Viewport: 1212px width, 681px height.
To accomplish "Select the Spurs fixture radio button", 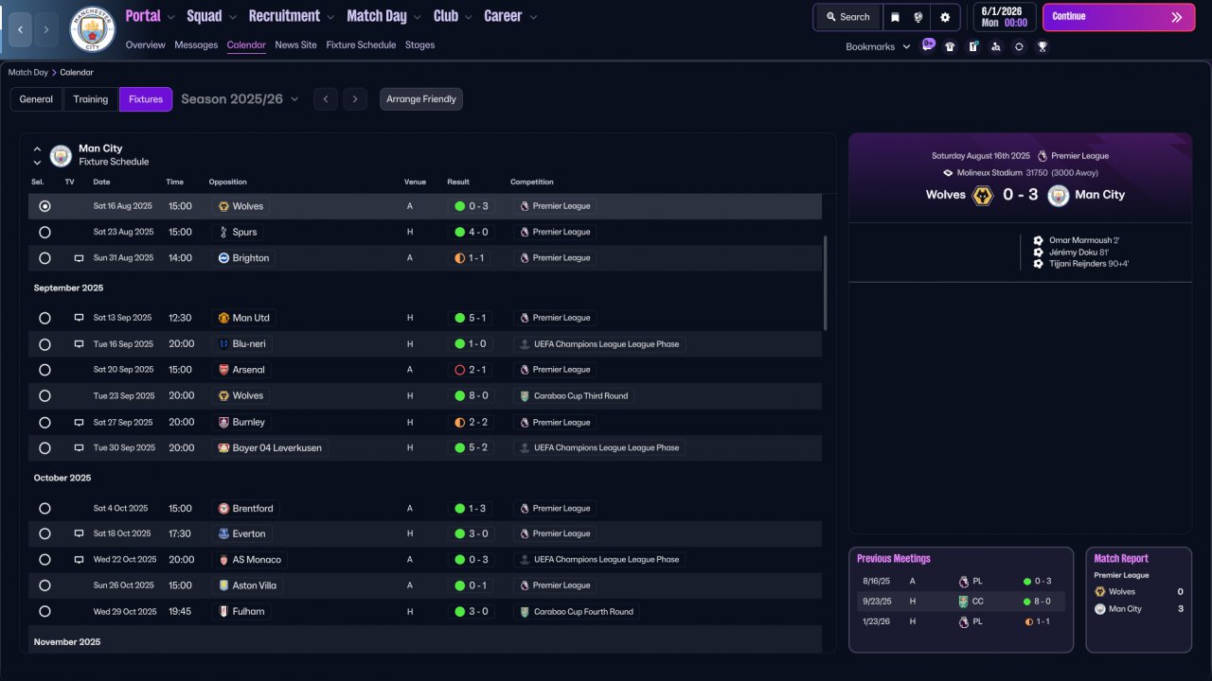I will pyautogui.click(x=45, y=233).
